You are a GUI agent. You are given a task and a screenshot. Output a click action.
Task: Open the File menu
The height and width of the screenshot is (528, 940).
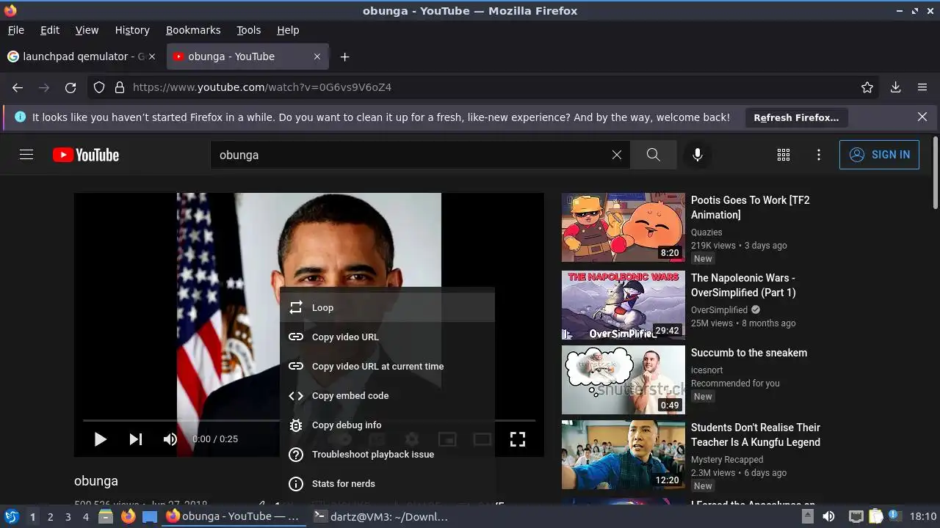tap(16, 30)
